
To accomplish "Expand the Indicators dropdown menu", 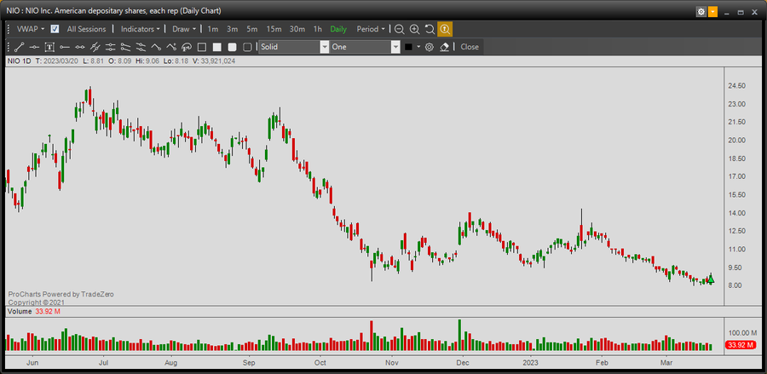I will 140,29.
